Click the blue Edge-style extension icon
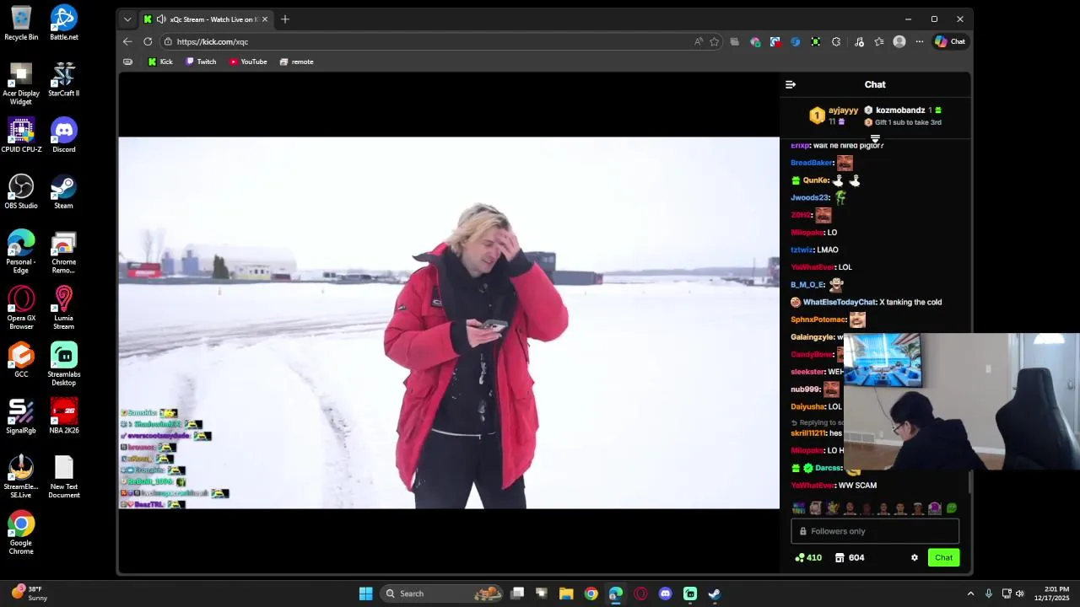This screenshot has width=1080, height=607. (796, 41)
